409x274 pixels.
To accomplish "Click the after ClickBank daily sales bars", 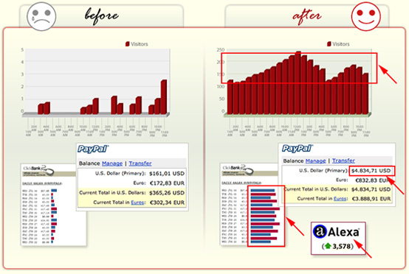I will pos(265,216).
